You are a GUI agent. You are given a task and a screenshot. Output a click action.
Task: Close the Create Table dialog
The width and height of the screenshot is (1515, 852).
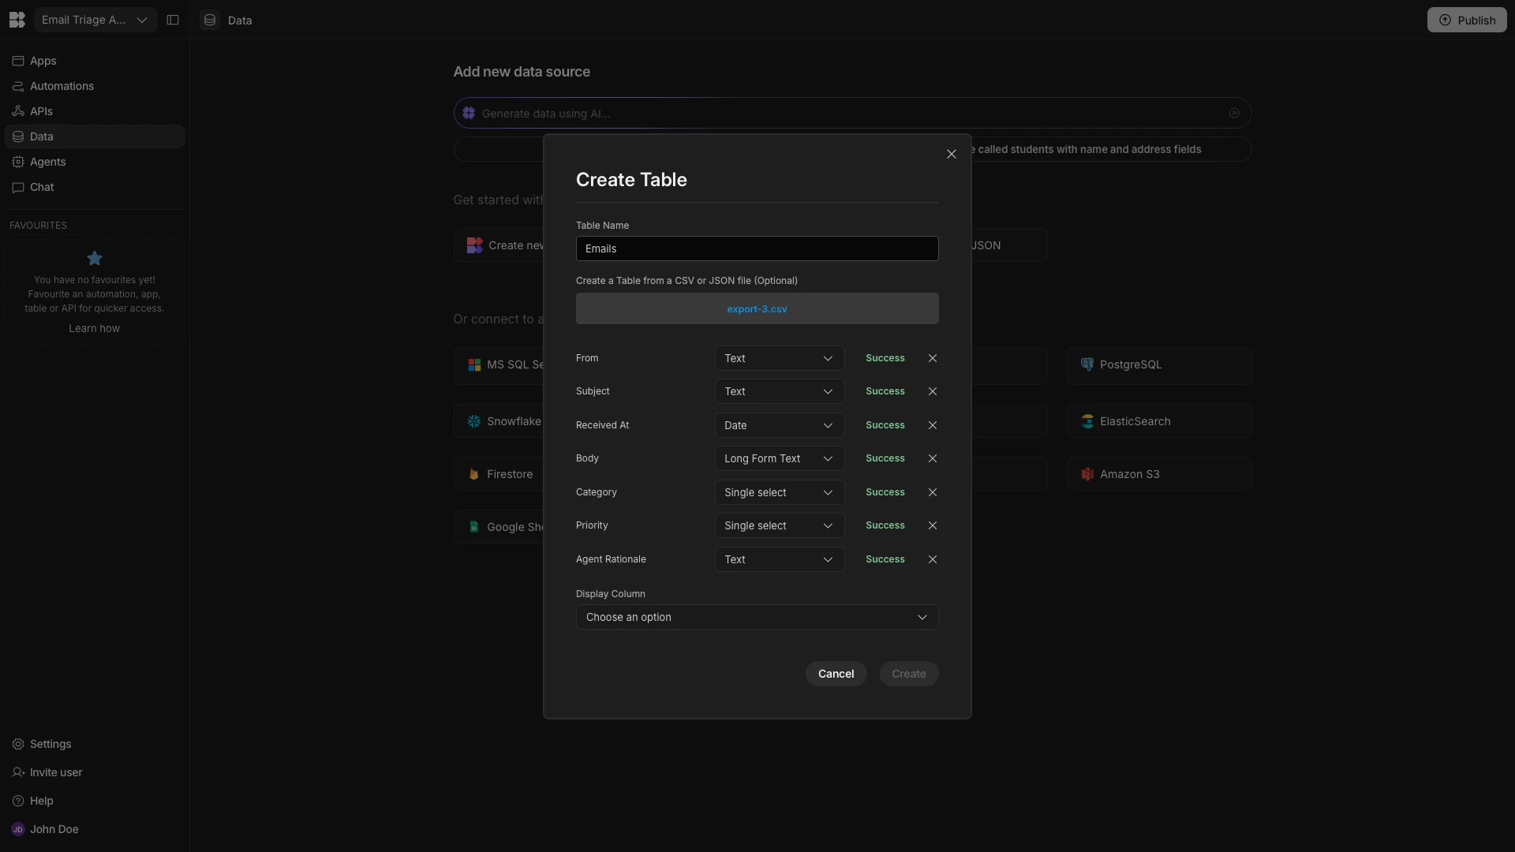952,155
